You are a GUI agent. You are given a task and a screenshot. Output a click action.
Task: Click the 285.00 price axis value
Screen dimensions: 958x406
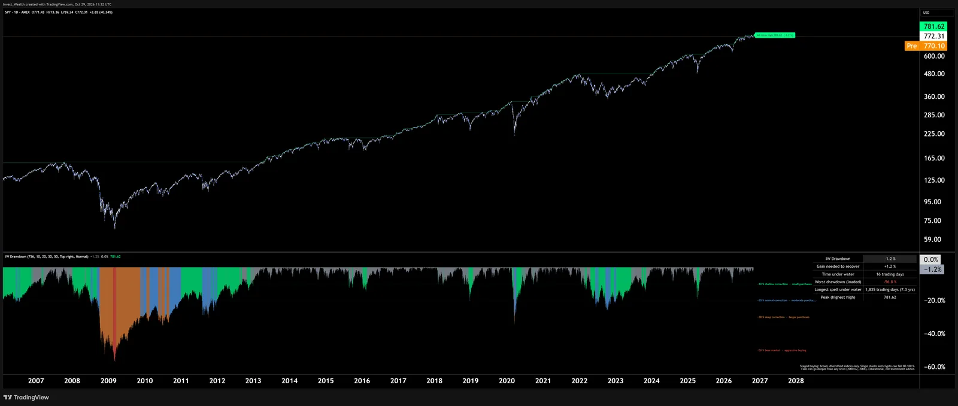[934, 115]
